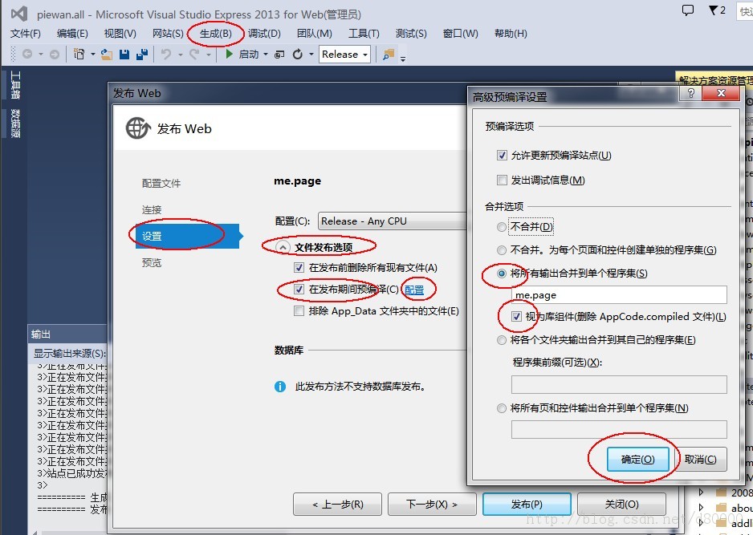Select the 不合并(D) radio option
The height and width of the screenshot is (535, 753).
tap(502, 227)
